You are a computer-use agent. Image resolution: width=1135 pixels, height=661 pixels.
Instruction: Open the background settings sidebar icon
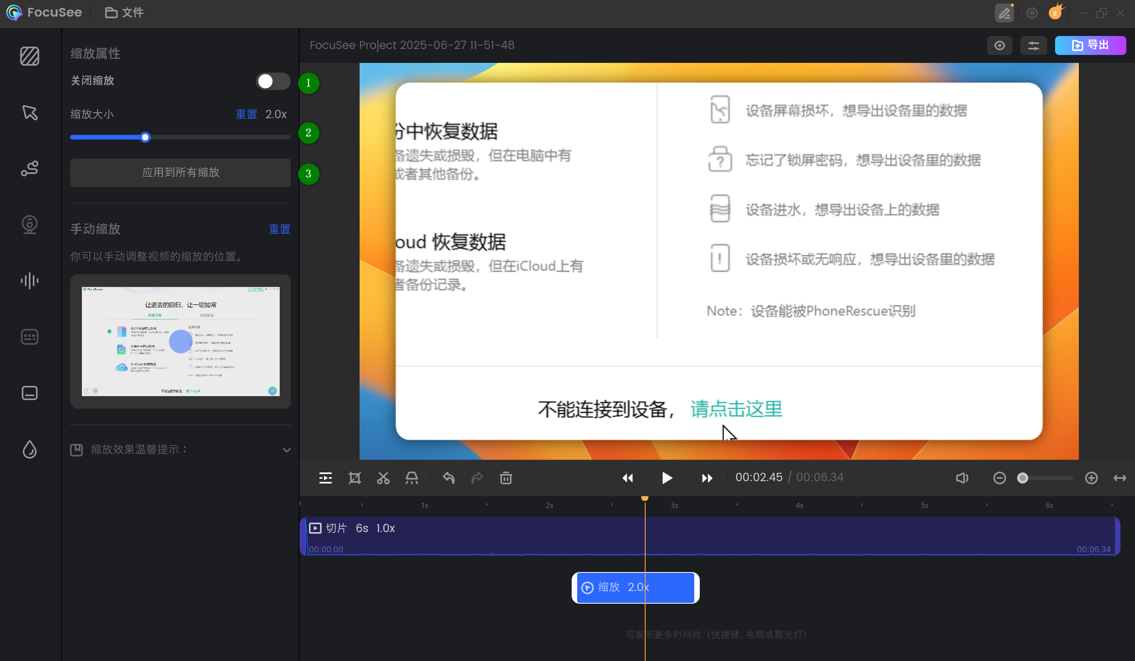point(30,56)
